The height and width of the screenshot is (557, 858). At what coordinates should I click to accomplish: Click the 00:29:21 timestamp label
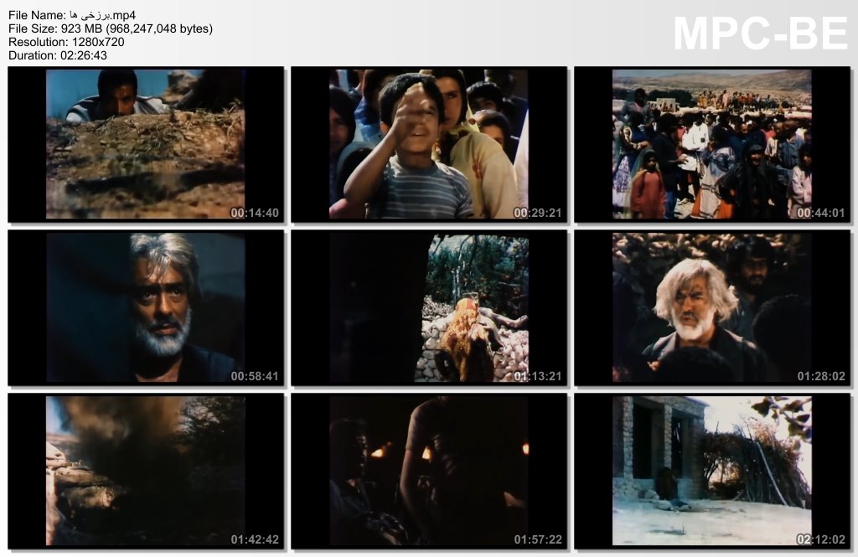tap(537, 213)
